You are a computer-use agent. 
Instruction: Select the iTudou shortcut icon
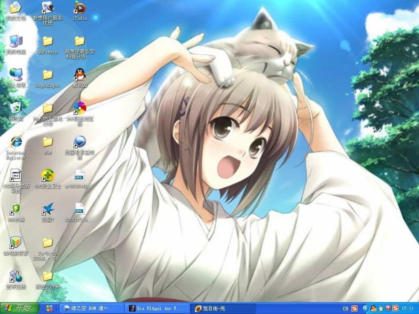coord(79,11)
